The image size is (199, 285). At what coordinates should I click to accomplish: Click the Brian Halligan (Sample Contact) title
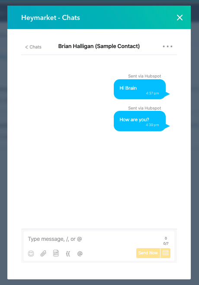coord(99,46)
